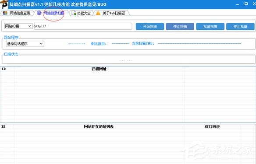Start scanning with 开始扫描 button
This screenshot has height=164, width=256.
click(x=150, y=27)
